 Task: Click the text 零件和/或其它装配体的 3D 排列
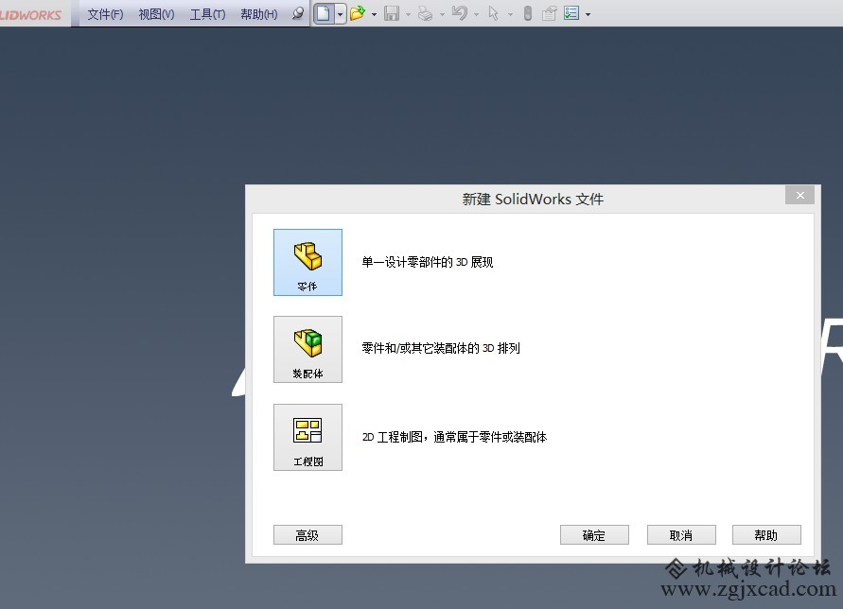(441, 348)
